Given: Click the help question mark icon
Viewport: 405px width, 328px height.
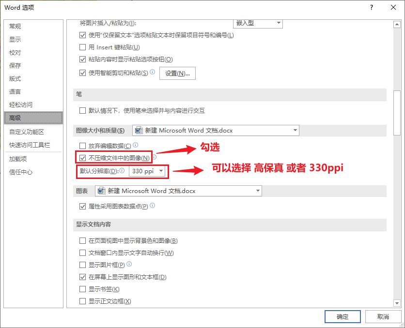Looking at the screenshot, I should click(x=372, y=7).
